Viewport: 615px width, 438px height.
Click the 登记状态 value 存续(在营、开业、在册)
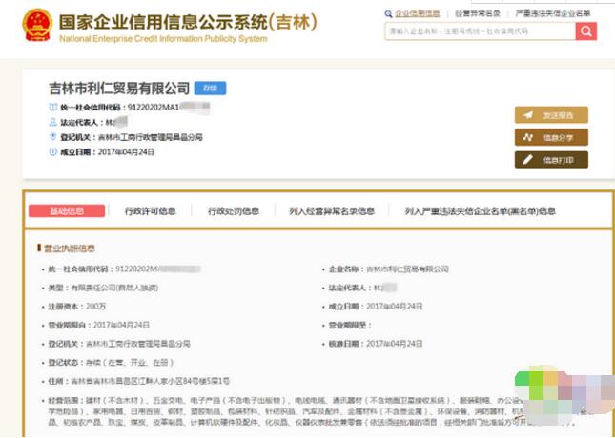(x=130, y=363)
